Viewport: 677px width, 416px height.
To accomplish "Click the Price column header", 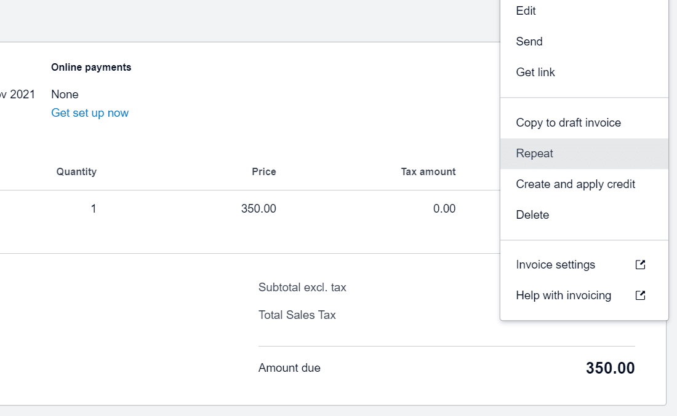I will (264, 171).
